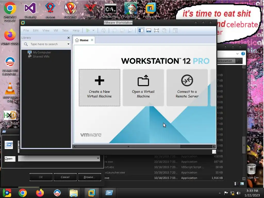
Task: Select the ort.vbs file in Explorer
Action: (x=109, y=167)
